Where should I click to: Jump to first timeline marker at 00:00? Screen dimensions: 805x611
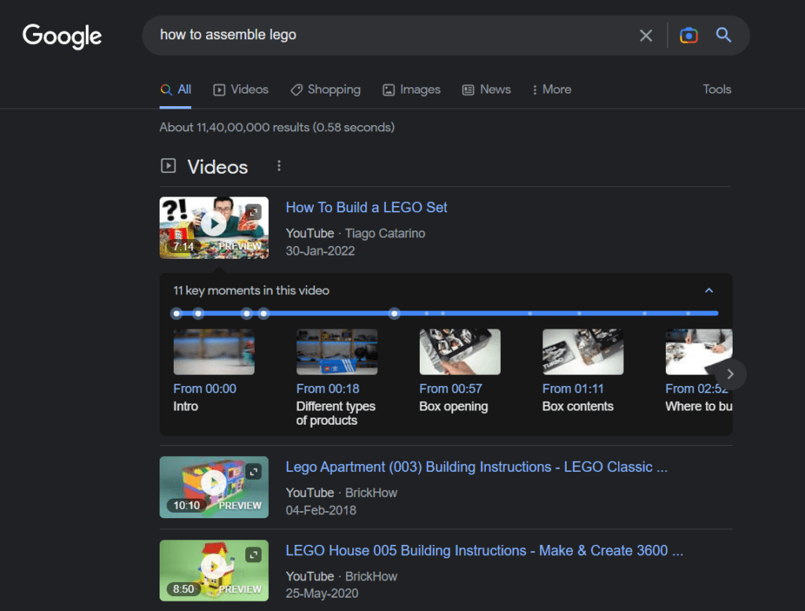pos(177,313)
